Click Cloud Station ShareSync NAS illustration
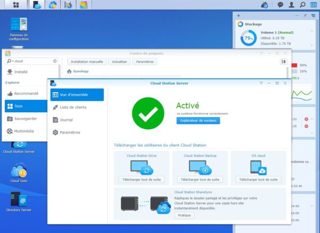 [146, 205]
